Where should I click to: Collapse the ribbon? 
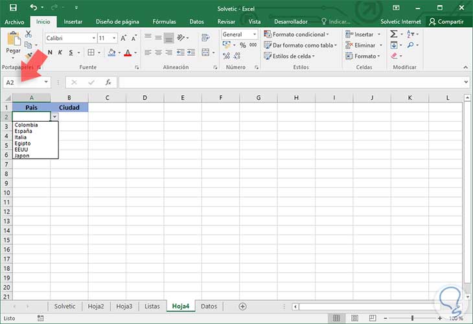point(465,67)
